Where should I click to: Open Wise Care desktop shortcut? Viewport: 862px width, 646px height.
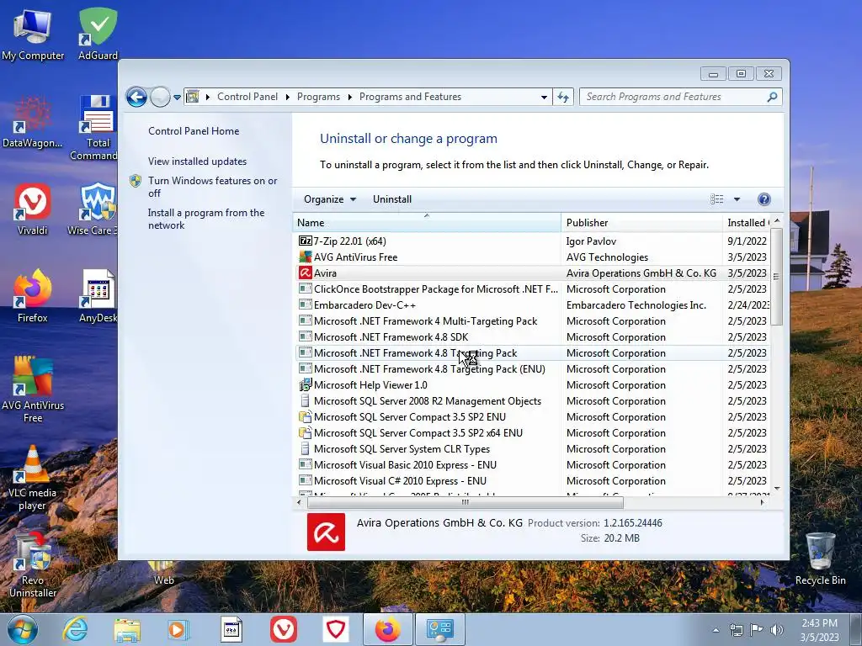click(93, 209)
